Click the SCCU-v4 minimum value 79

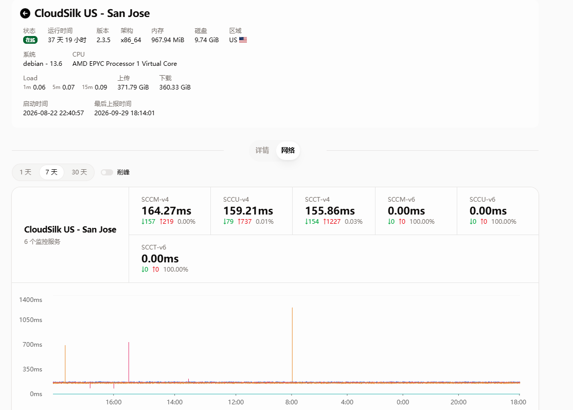[x=228, y=221]
